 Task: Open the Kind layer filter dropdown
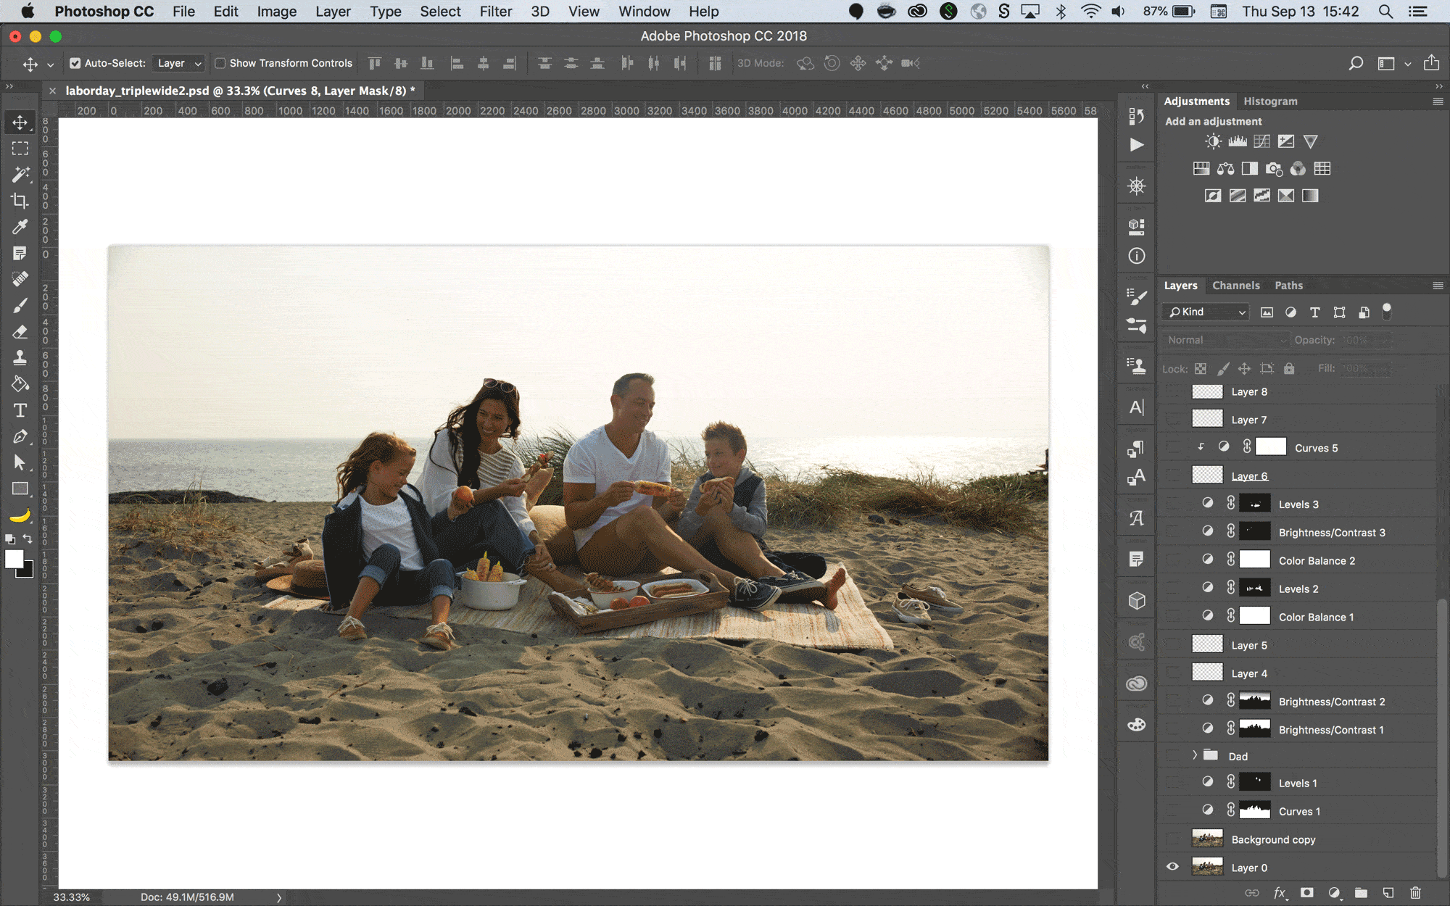pyautogui.click(x=1206, y=312)
